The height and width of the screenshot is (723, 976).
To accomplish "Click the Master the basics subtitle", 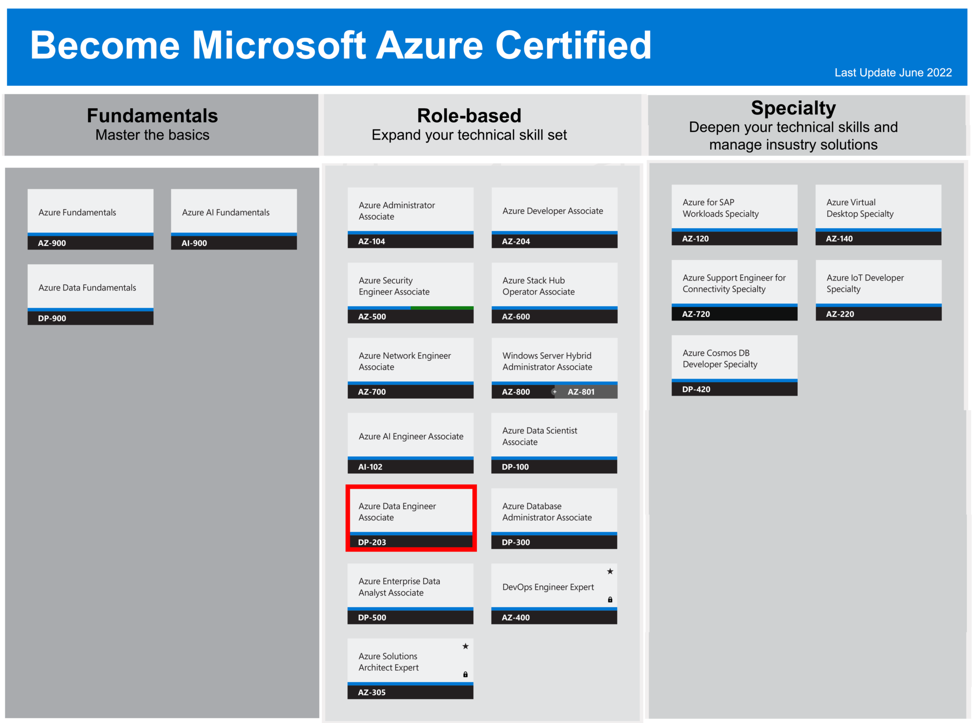I will [152, 135].
